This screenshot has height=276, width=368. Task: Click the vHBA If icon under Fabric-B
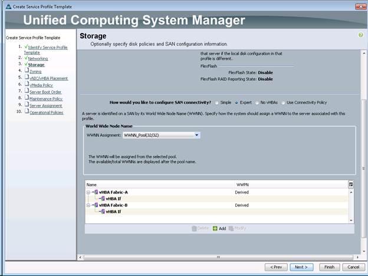point(103,212)
